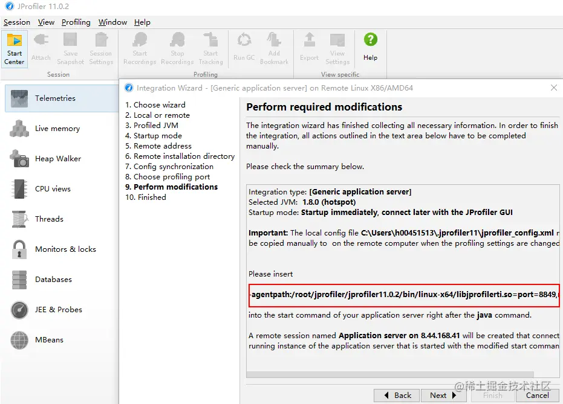Image resolution: width=563 pixels, height=404 pixels.
Task: Click step '10. Finished'
Action: click(146, 197)
